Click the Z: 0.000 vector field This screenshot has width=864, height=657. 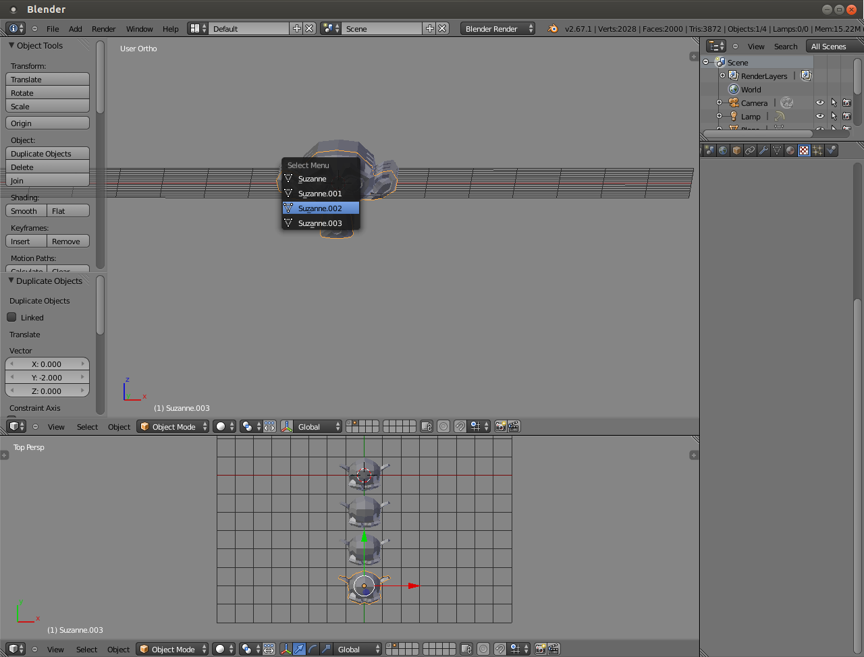(x=47, y=391)
